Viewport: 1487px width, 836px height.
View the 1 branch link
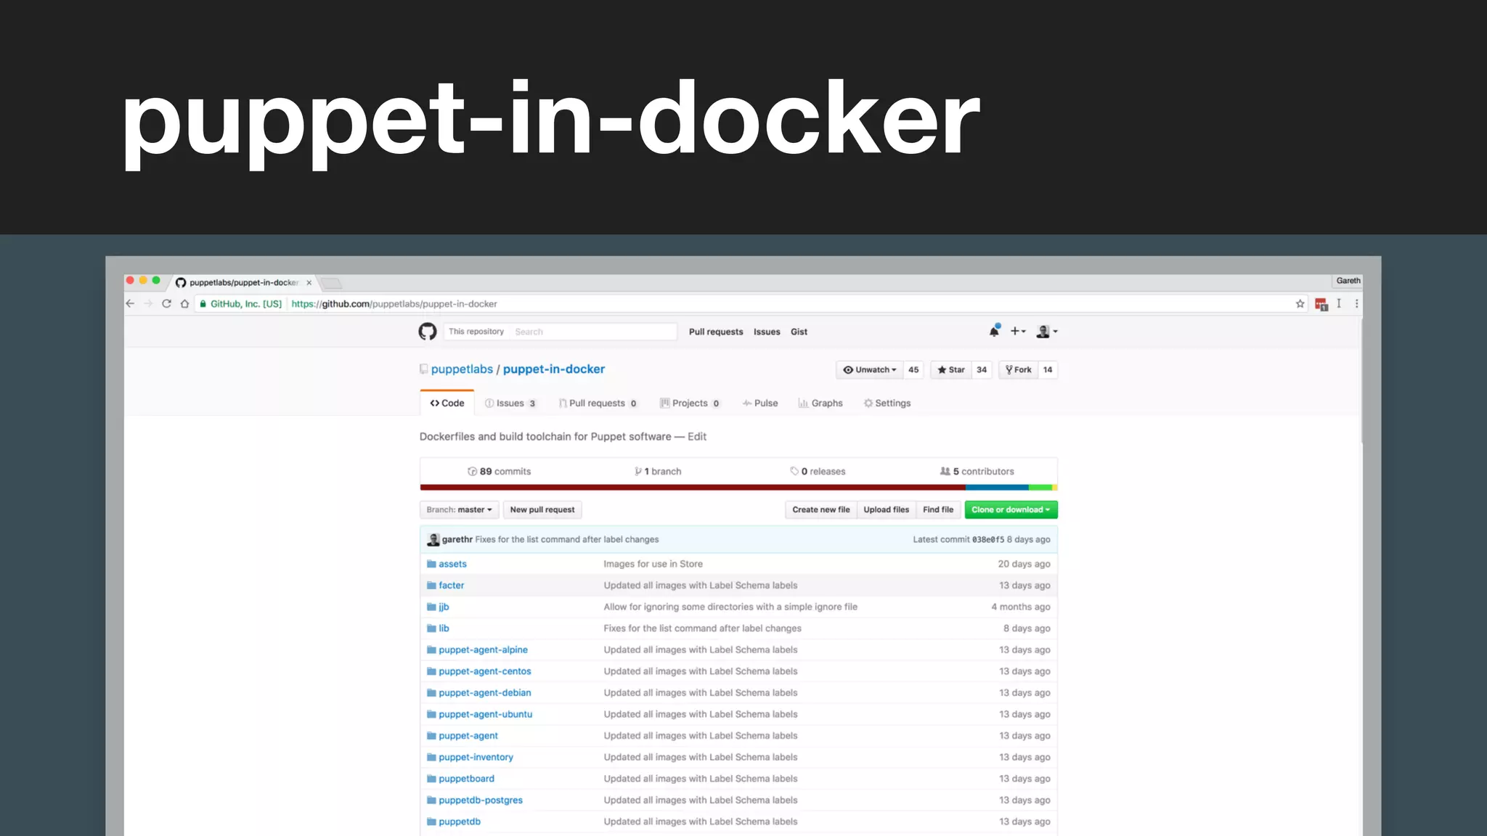point(659,472)
